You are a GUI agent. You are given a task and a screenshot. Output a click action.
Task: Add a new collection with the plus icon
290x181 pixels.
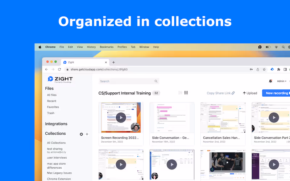pos(87,134)
